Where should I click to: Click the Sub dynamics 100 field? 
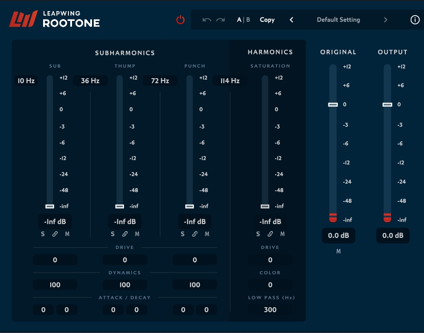pyautogui.click(x=55, y=285)
